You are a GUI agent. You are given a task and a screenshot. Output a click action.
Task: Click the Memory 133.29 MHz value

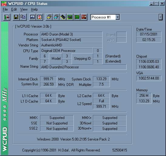point(144,101)
